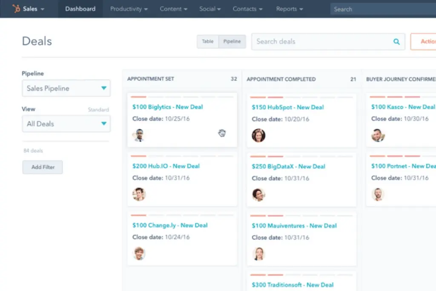Click the 84 deals count text
This screenshot has width=436, height=291.
tap(33, 151)
